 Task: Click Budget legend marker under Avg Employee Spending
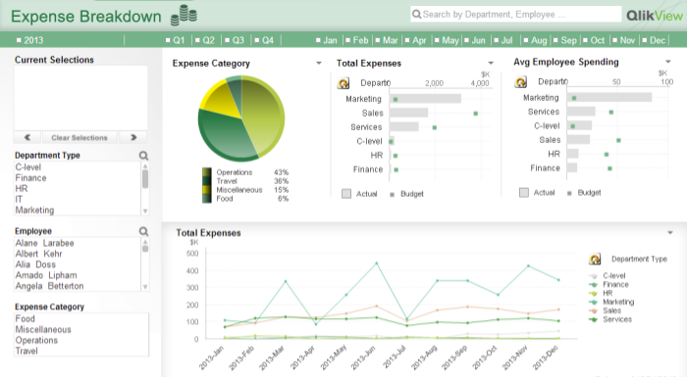[569, 193]
